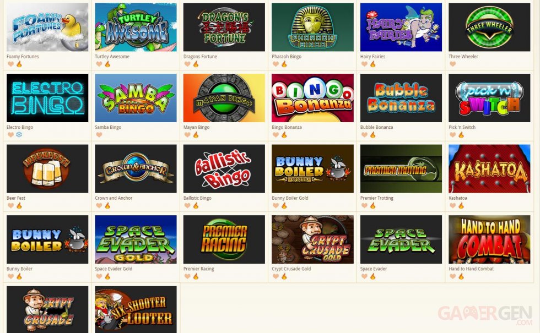Image resolution: width=540 pixels, height=333 pixels.
Task: Toggle favorite heart for Space Evader
Action: point(364,276)
